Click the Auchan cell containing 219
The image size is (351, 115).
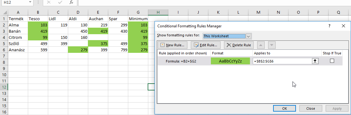coord(98,25)
